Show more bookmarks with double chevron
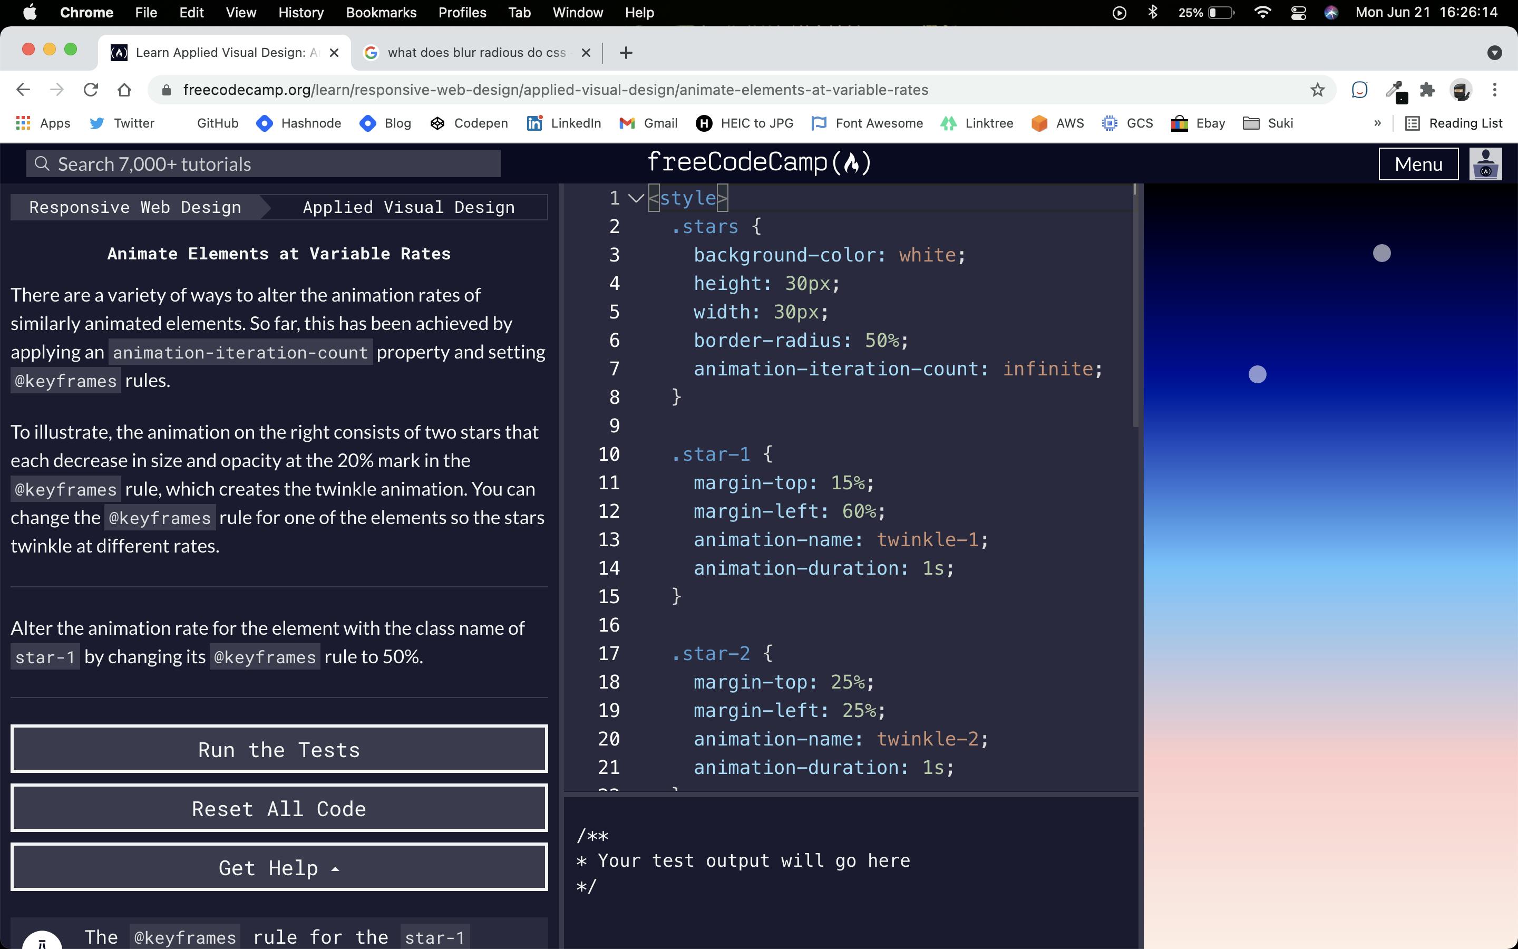Viewport: 1518px width, 949px height. pos(1377,123)
